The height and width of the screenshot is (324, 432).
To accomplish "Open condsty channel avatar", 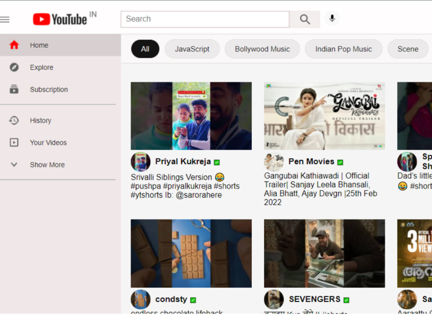I will (x=140, y=299).
